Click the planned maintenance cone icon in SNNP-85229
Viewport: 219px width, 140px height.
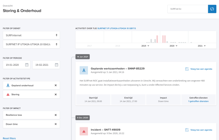[x=84, y=70]
